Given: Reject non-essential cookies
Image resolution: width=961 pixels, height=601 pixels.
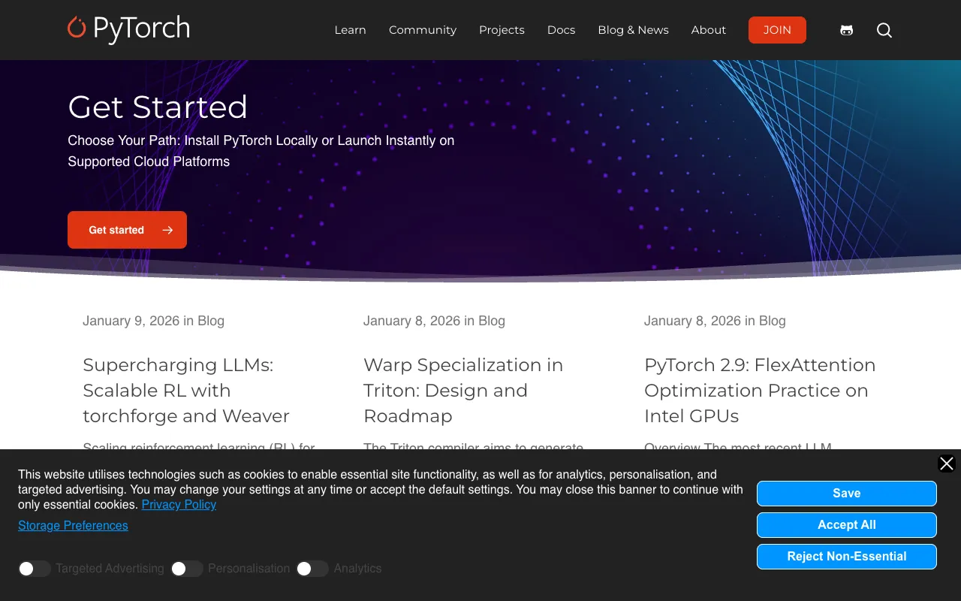Looking at the screenshot, I should (x=846, y=557).
